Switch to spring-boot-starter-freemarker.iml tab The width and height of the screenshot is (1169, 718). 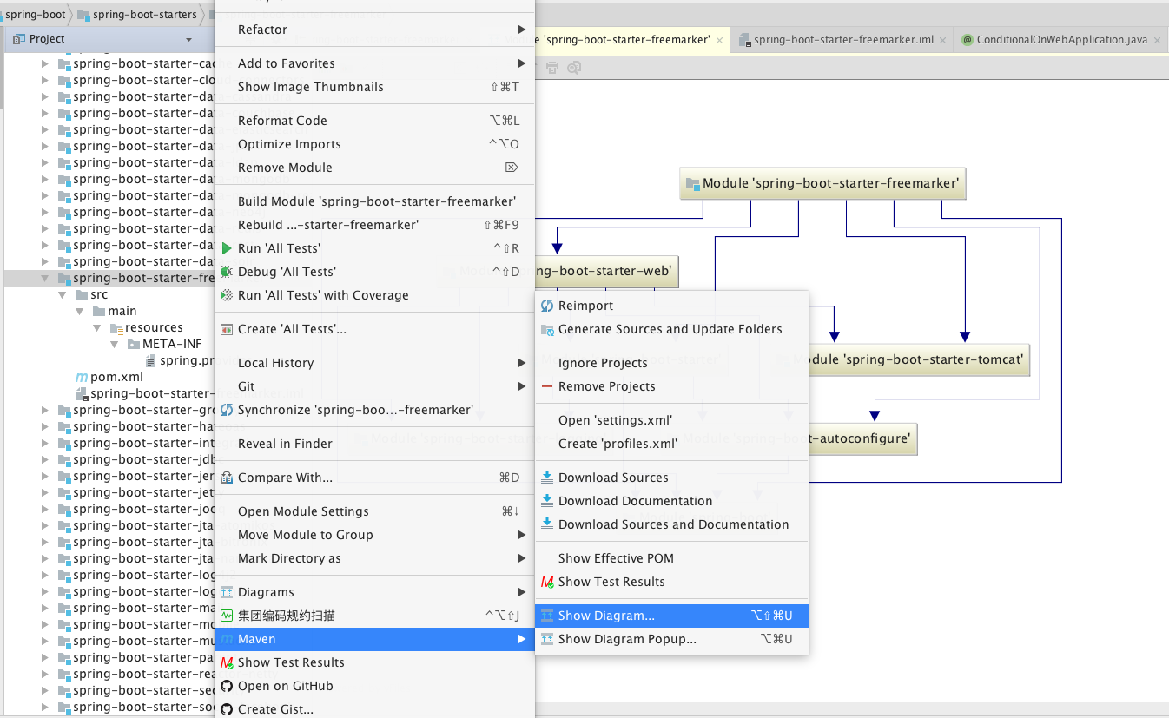pos(842,40)
